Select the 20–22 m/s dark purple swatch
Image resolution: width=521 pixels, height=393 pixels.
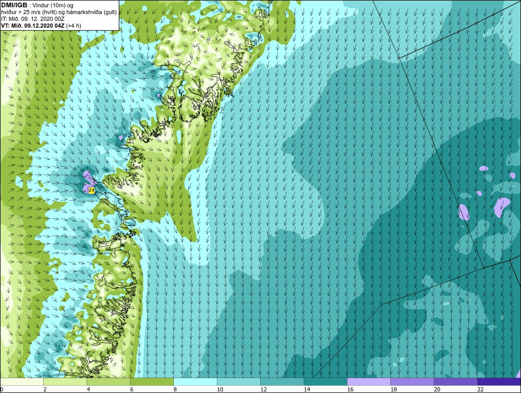pos(455,382)
